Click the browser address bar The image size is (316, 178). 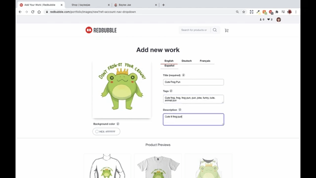[x=139, y=12]
